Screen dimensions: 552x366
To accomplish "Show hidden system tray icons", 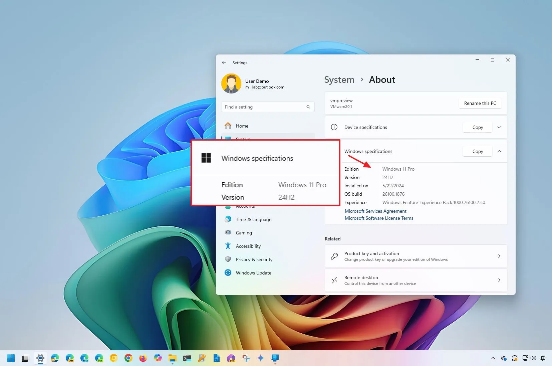I will click(x=493, y=358).
